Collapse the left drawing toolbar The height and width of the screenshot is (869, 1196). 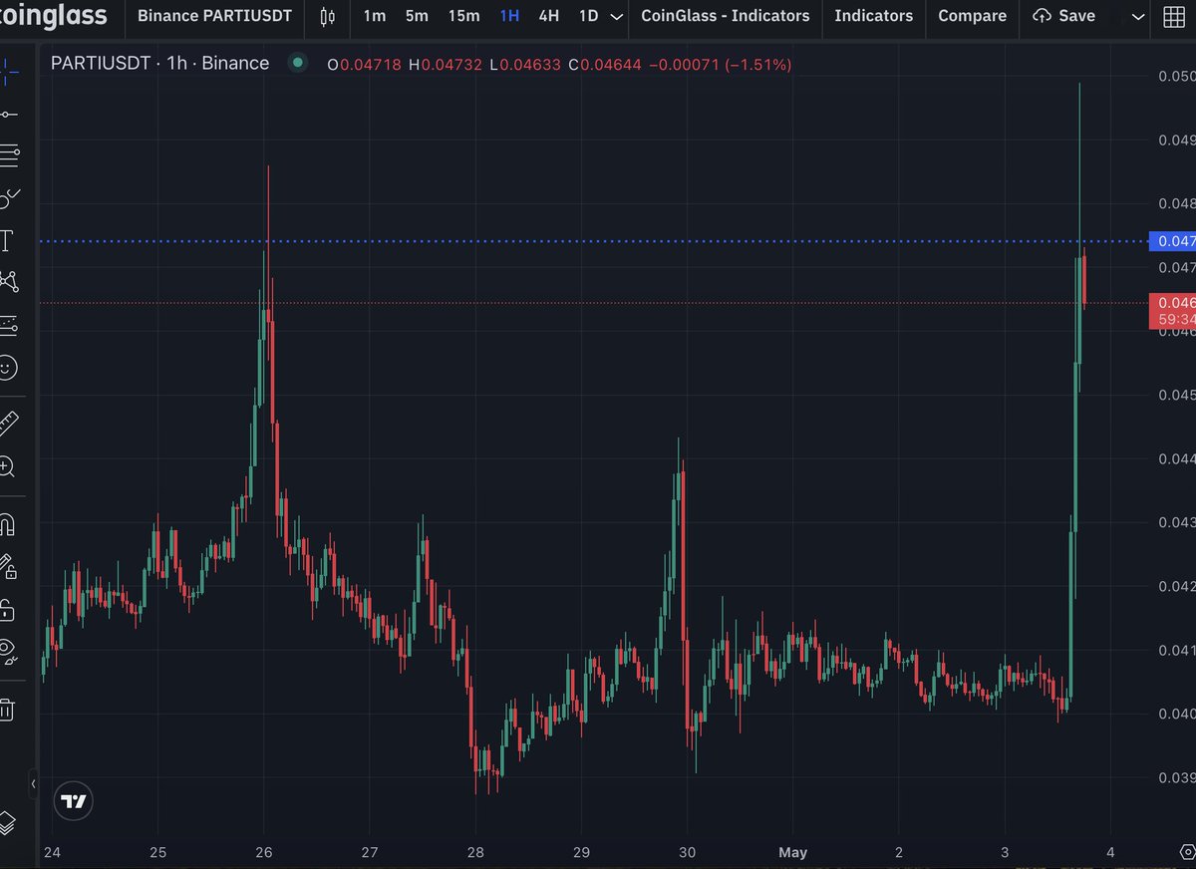tap(34, 784)
